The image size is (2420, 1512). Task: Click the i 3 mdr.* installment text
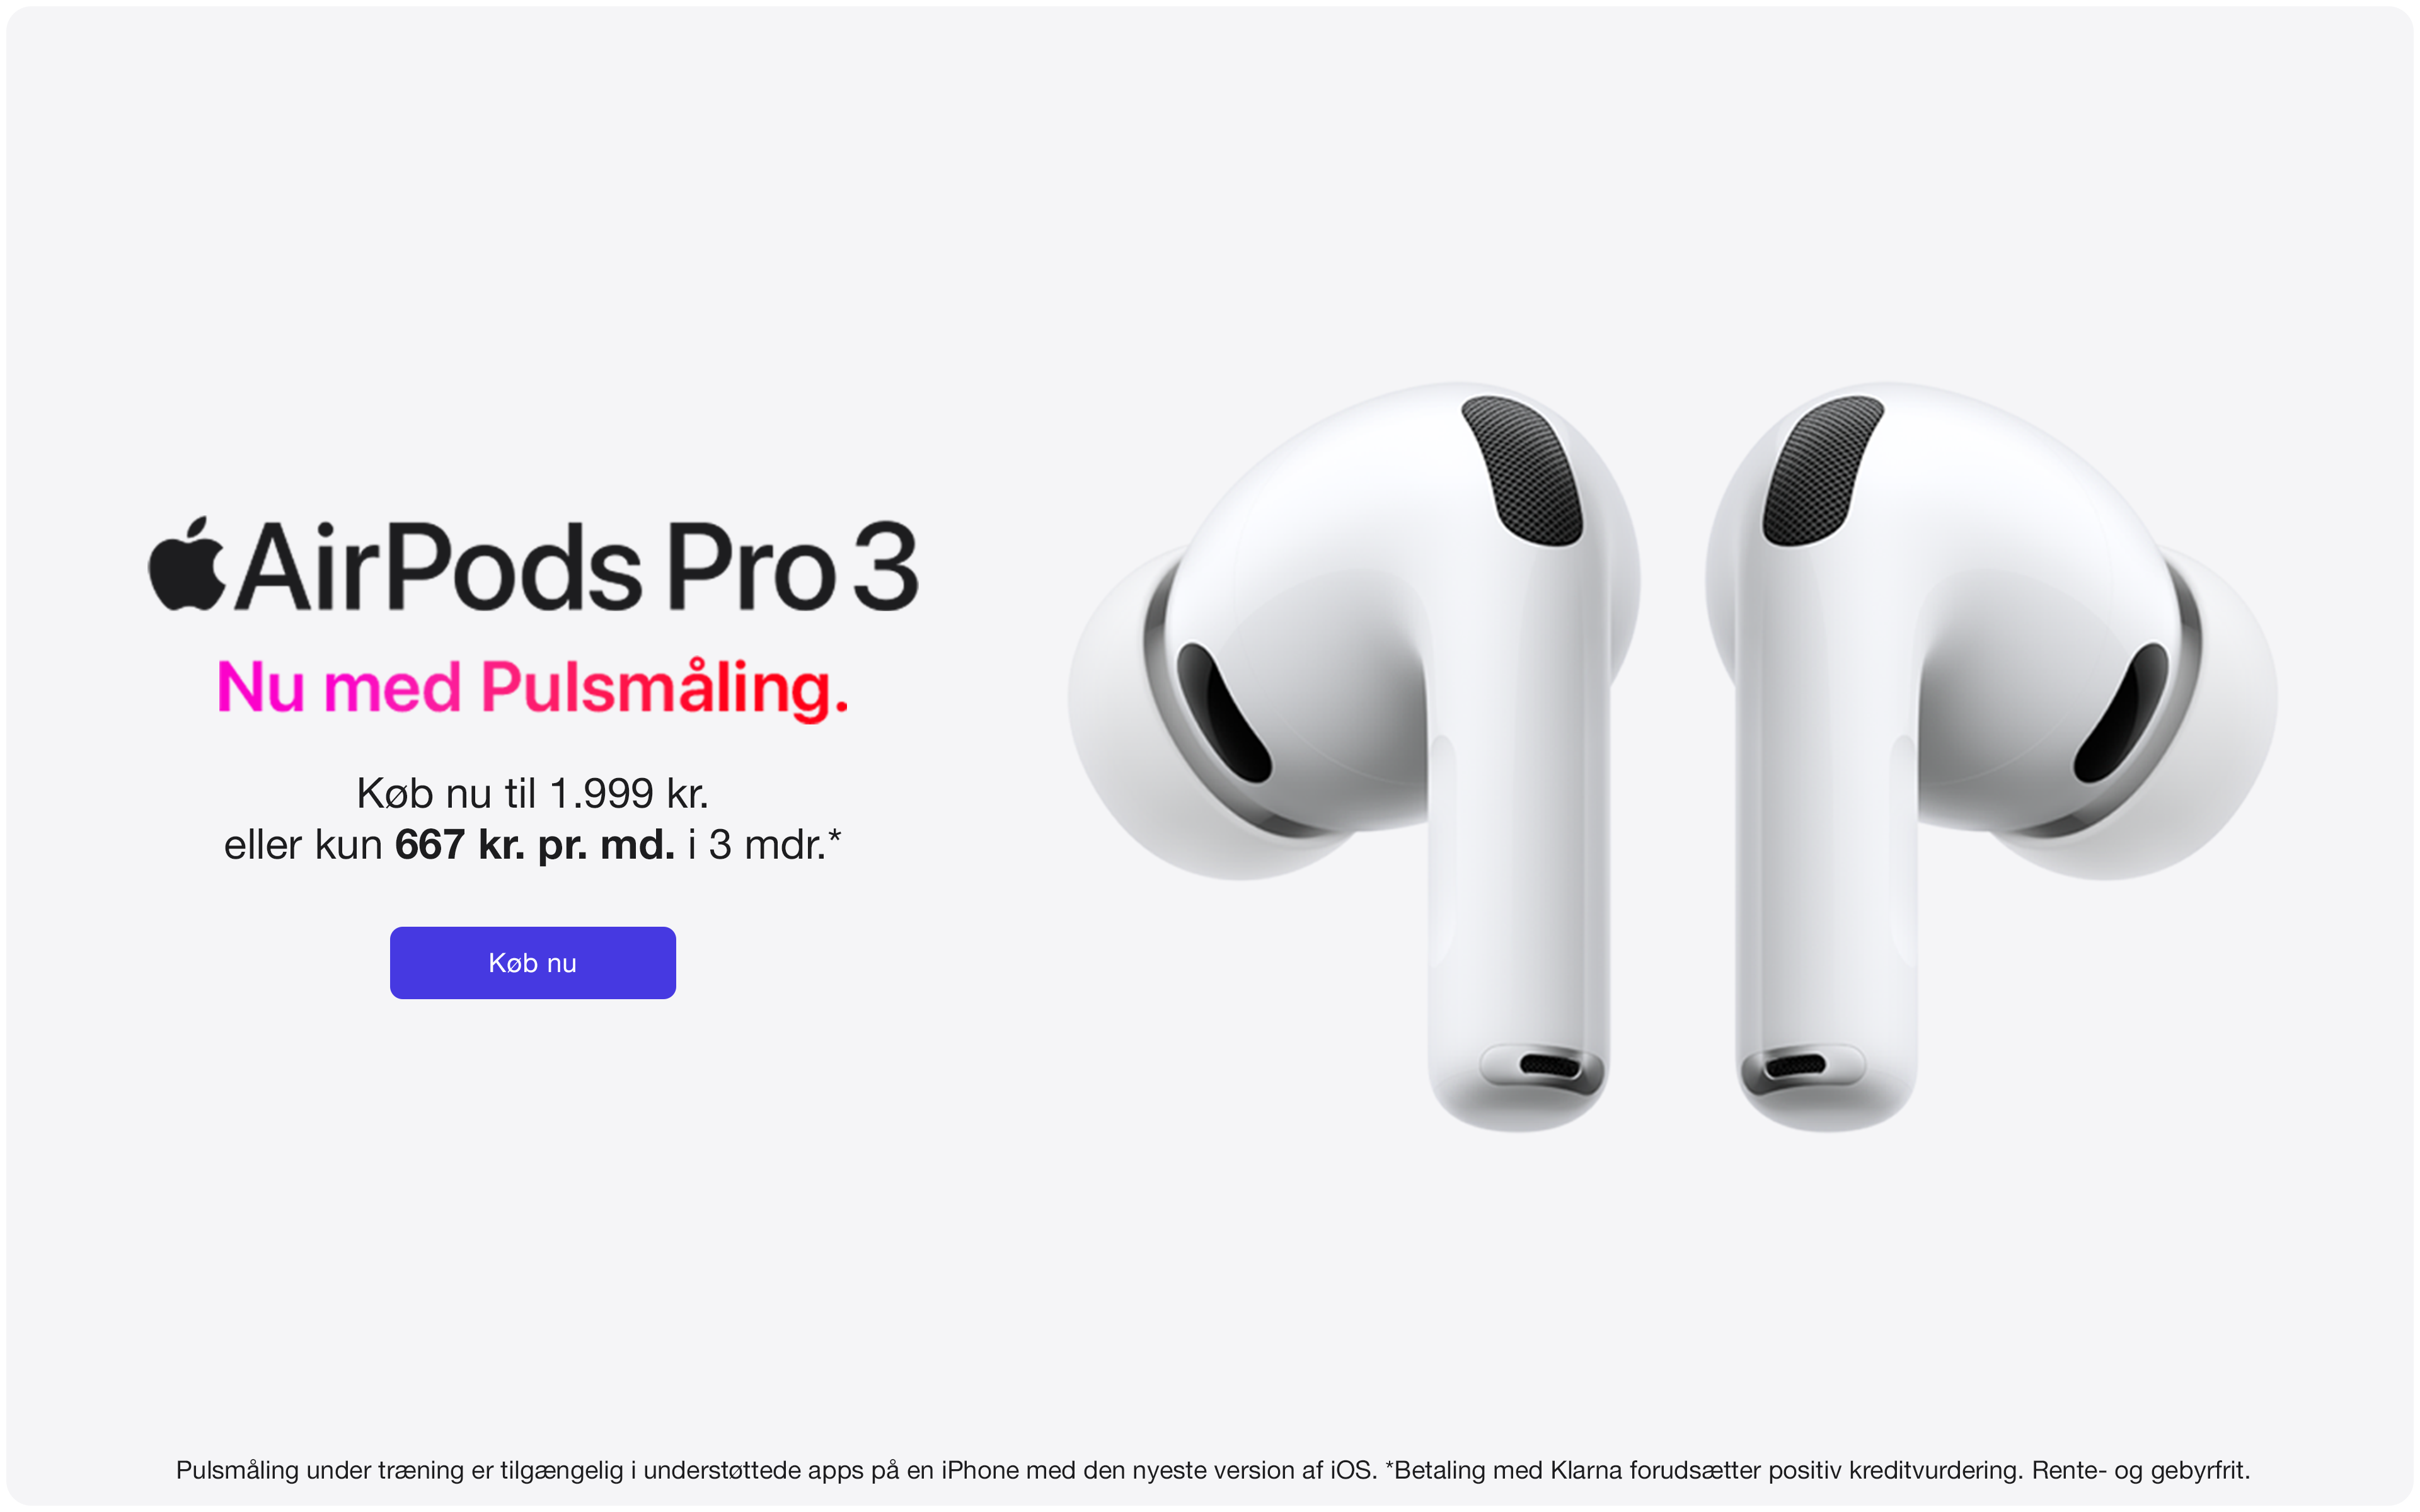click(765, 845)
